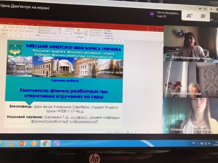Launch Viber from the taskbar
218x163 pixels.
tap(57, 144)
